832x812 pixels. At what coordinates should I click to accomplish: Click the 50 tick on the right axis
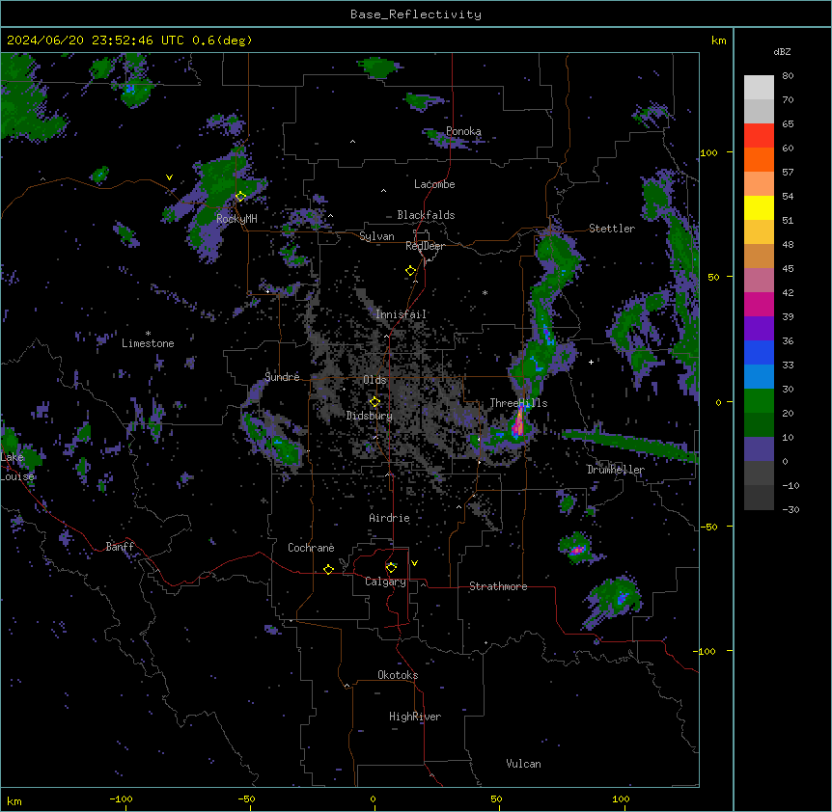click(713, 277)
